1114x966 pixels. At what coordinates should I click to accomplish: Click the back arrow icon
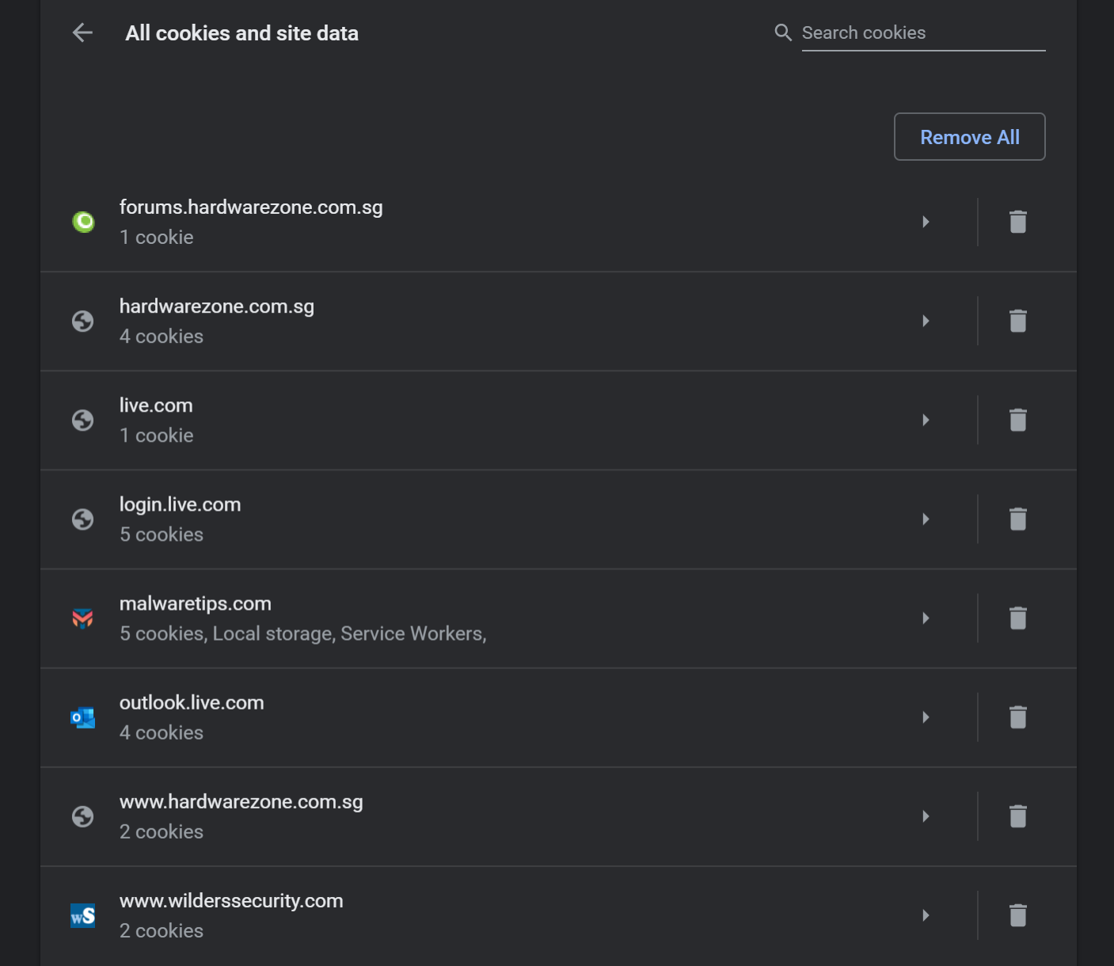(82, 32)
